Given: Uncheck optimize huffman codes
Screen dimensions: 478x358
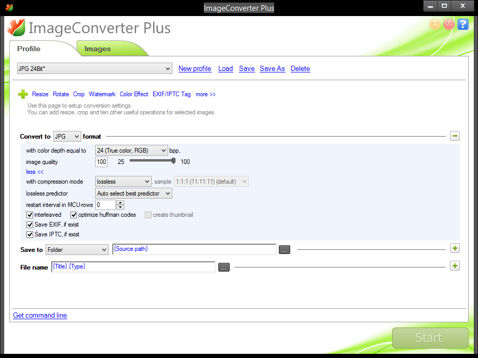Looking at the screenshot, I should click(x=73, y=215).
